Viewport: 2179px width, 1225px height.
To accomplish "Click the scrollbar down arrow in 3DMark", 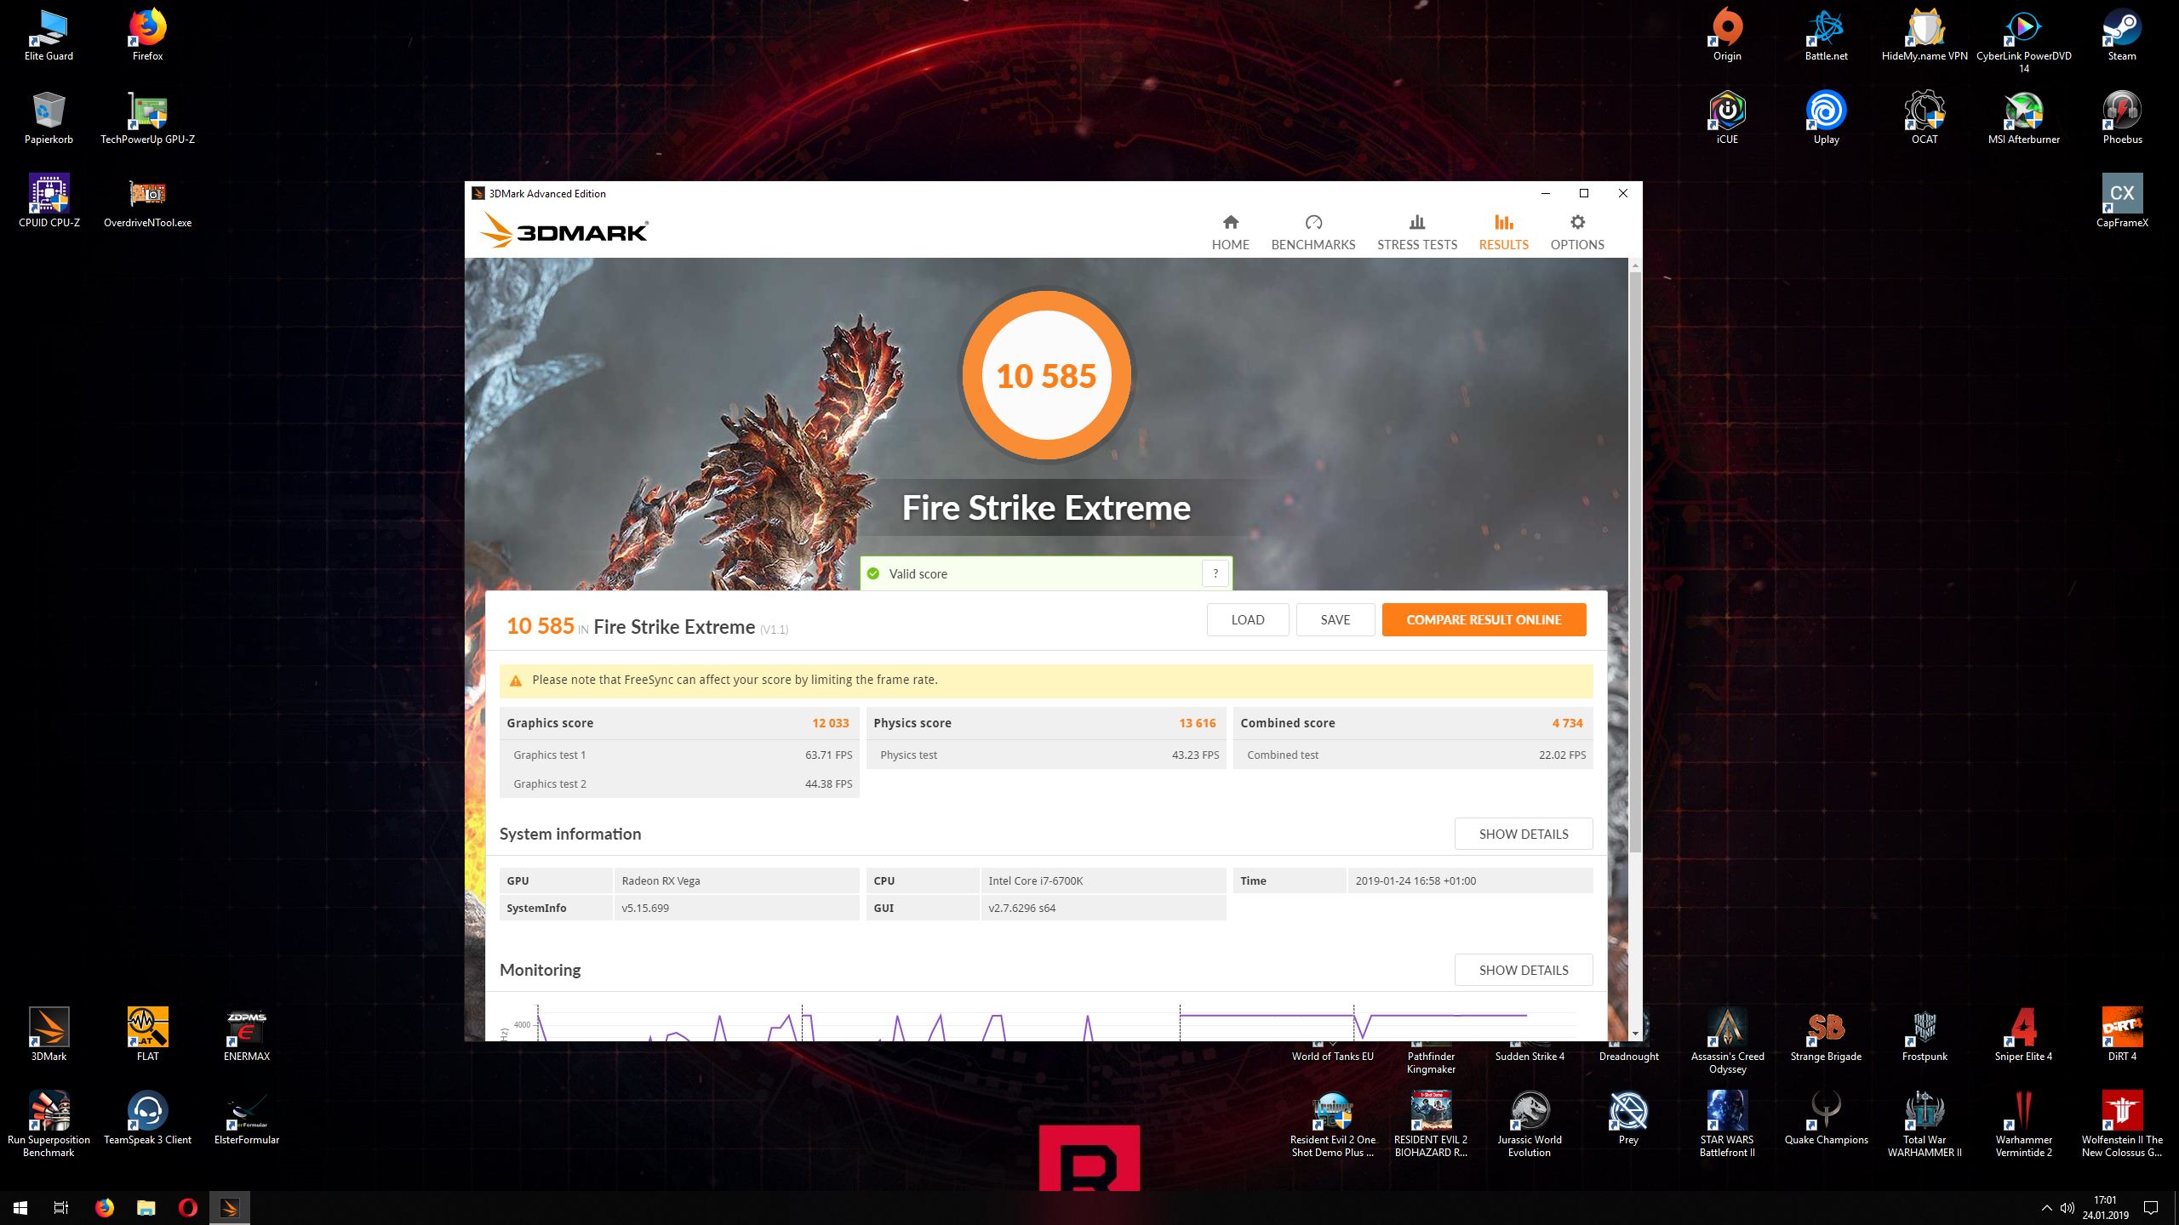I will [x=1634, y=1034].
